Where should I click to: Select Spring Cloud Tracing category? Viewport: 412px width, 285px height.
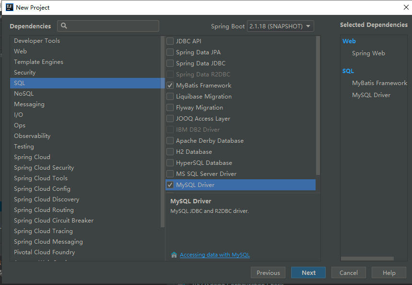pos(85,231)
